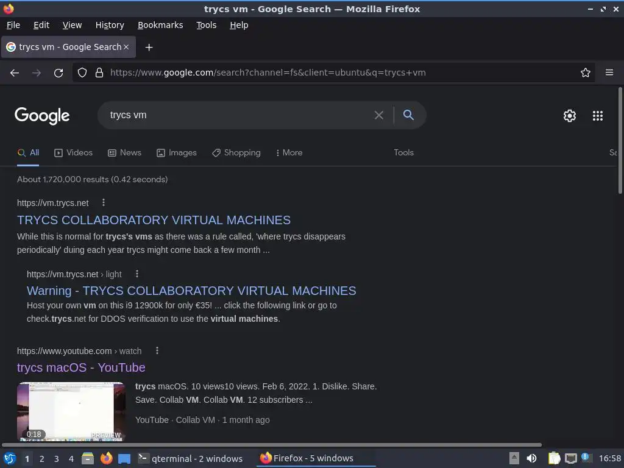Open the File menu
624x468 pixels.
pyautogui.click(x=13, y=25)
